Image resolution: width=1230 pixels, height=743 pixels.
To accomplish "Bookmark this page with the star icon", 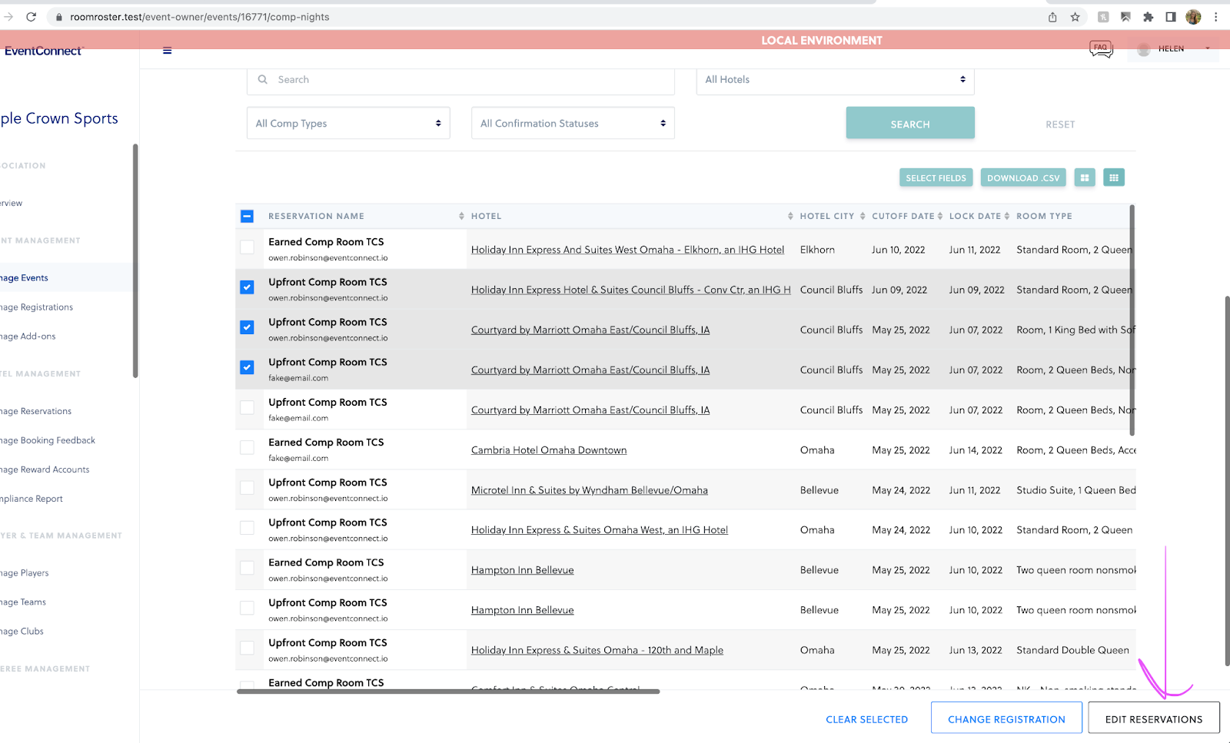I will click(x=1075, y=17).
